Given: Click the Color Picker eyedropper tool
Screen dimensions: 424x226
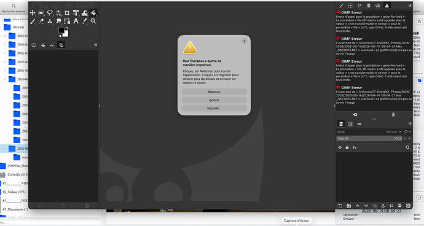Looking at the screenshot, I should [x=85, y=21].
